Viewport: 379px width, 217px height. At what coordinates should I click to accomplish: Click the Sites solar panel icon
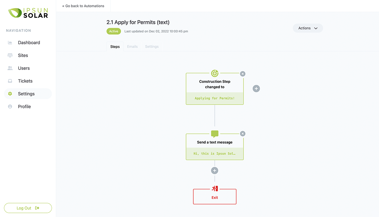tap(10, 55)
